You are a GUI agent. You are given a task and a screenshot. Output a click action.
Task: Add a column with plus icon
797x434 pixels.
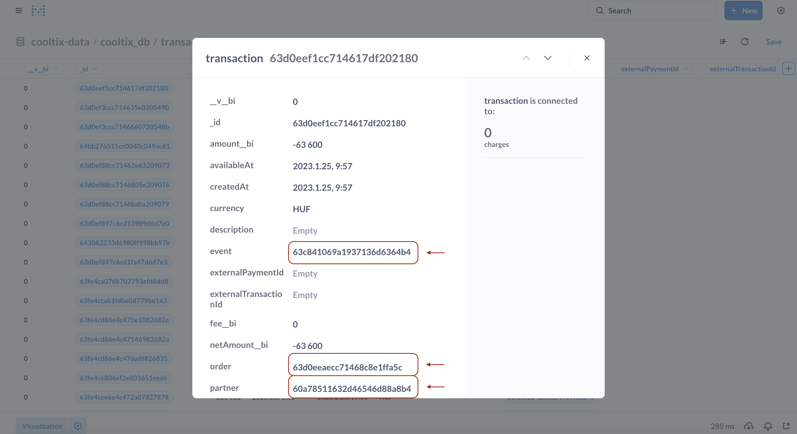788,69
